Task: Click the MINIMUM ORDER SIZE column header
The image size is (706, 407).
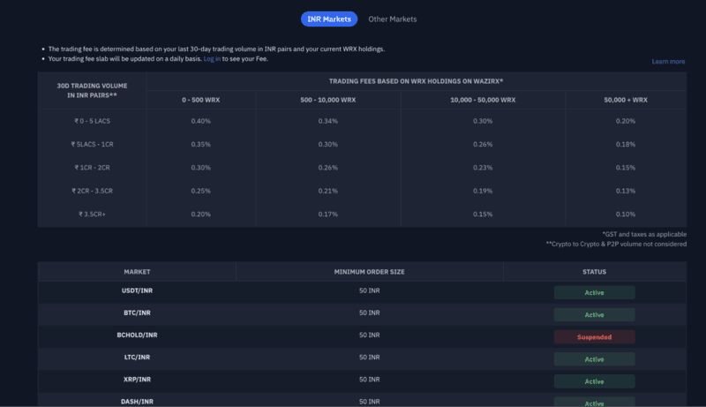Action: point(369,272)
